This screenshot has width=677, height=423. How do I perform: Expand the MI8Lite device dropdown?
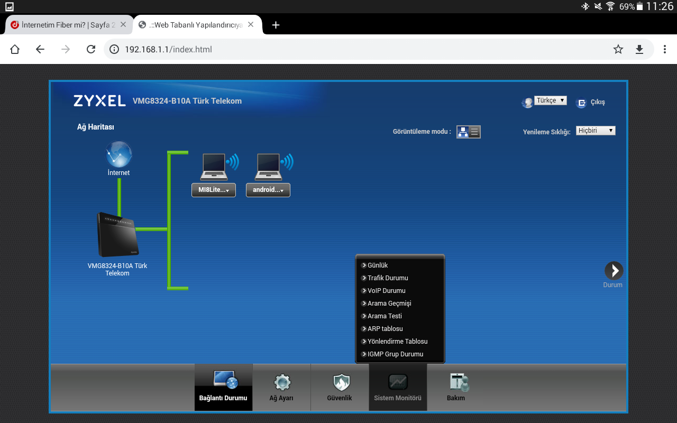point(214,190)
